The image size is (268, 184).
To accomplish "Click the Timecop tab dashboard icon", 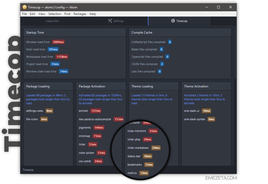I will [x=173, y=21].
